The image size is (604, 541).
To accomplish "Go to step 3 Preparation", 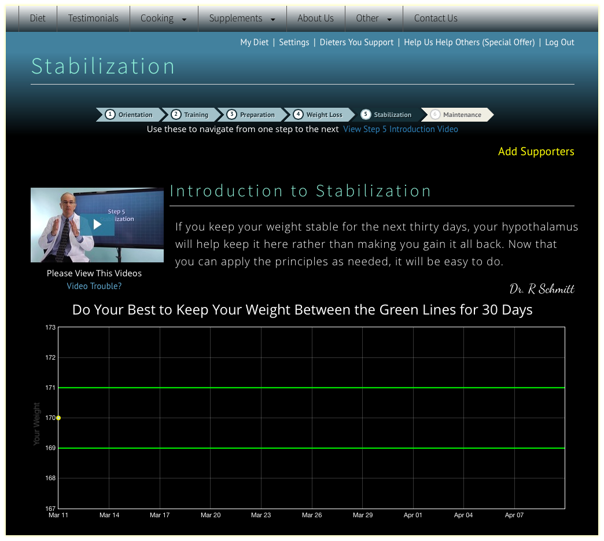I will pos(252,115).
